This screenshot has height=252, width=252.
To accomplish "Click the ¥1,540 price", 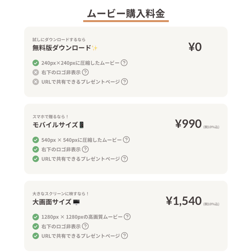I will (x=184, y=201).
